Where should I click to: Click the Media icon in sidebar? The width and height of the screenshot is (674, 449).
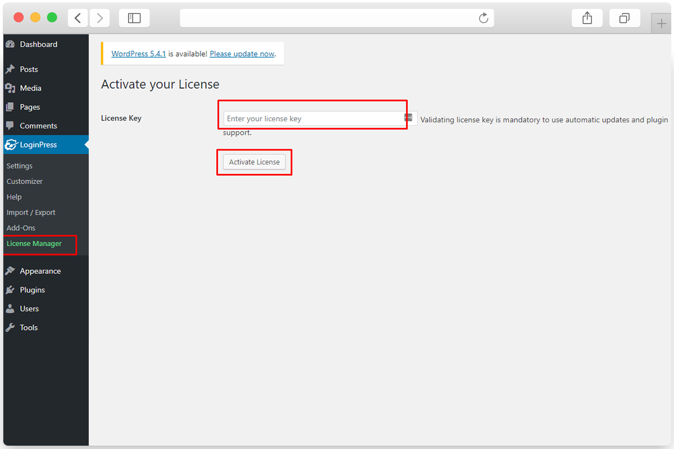point(10,88)
